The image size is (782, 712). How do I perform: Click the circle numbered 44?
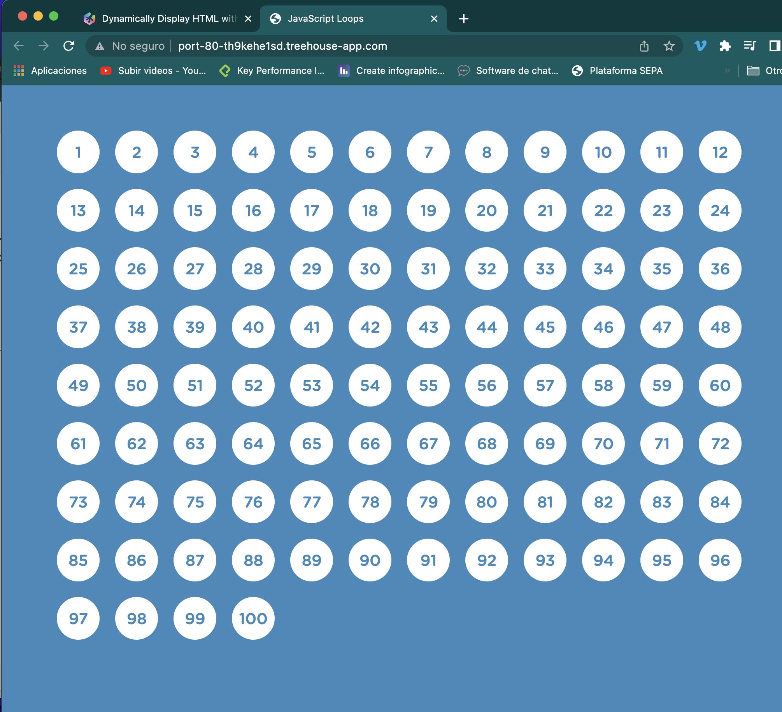click(487, 327)
